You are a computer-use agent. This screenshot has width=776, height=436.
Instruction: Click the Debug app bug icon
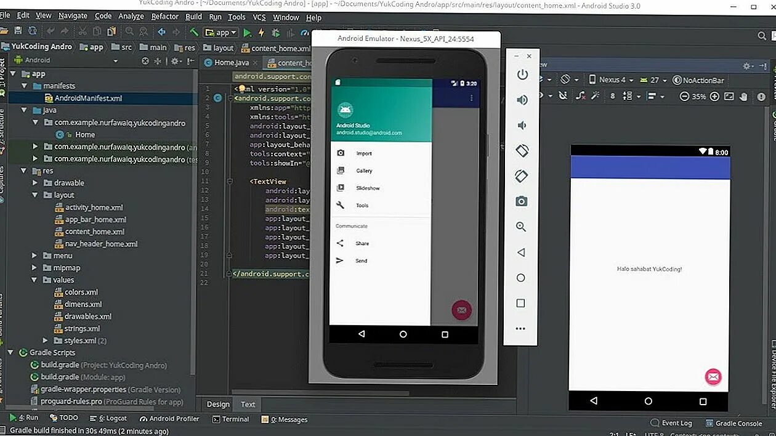276,32
